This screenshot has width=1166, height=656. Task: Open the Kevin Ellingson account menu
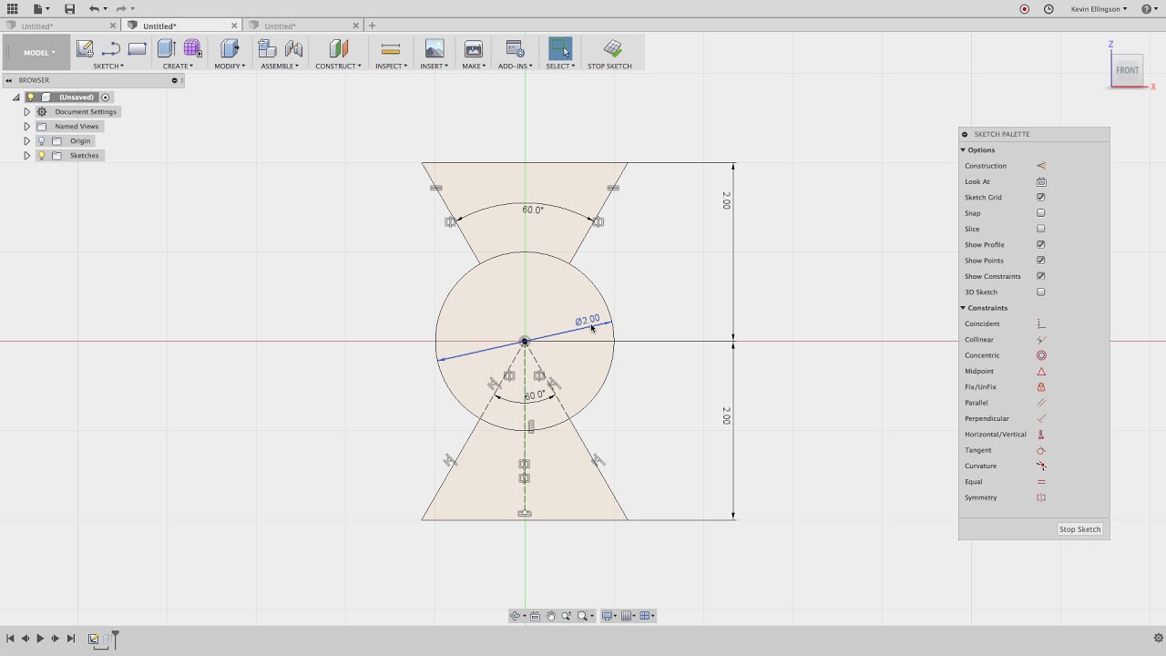[1099, 9]
